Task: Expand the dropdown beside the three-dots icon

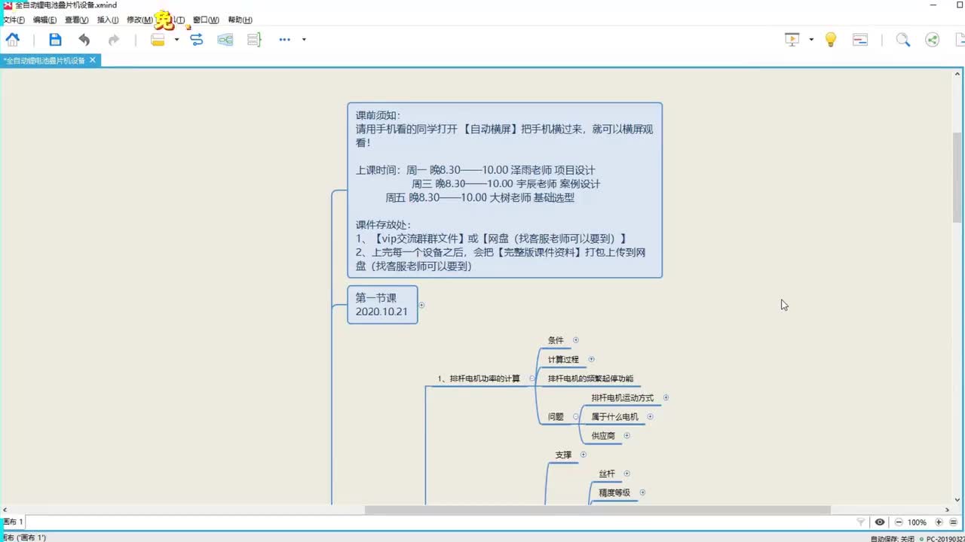Action: click(x=304, y=40)
